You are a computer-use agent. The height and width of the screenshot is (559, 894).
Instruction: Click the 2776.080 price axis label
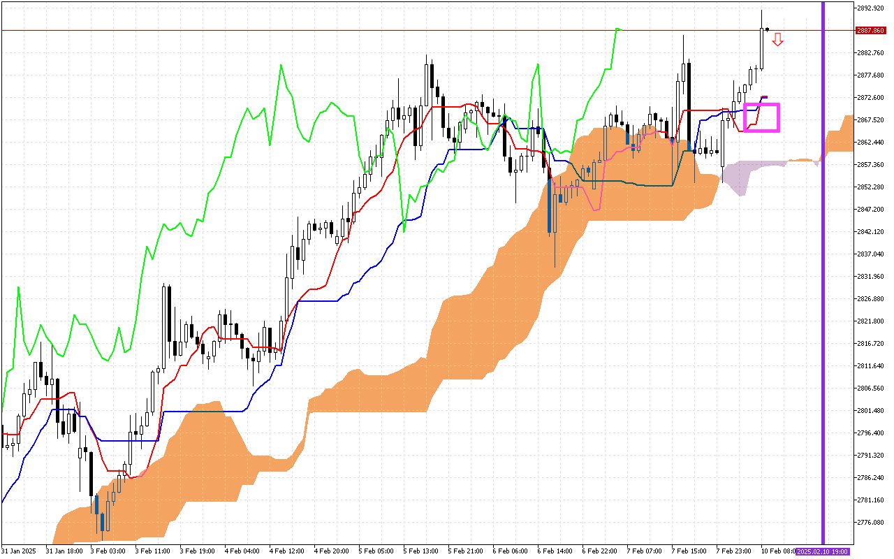(870, 522)
